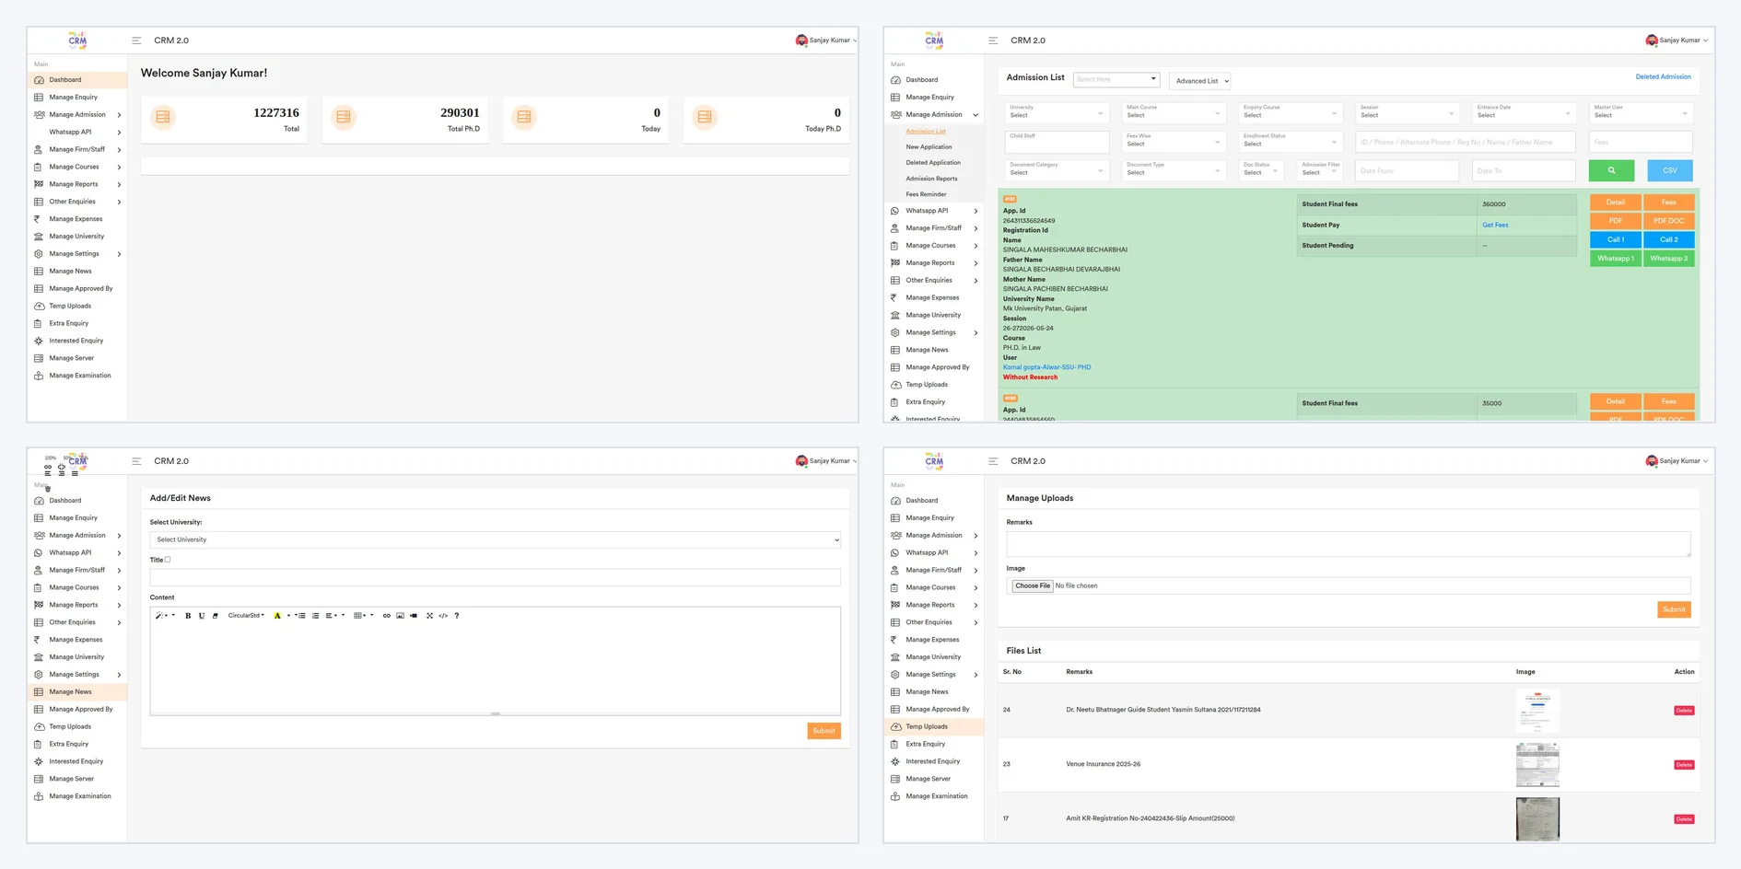Insert video using the editor video icon
The height and width of the screenshot is (869, 1741).
pyautogui.click(x=414, y=616)
